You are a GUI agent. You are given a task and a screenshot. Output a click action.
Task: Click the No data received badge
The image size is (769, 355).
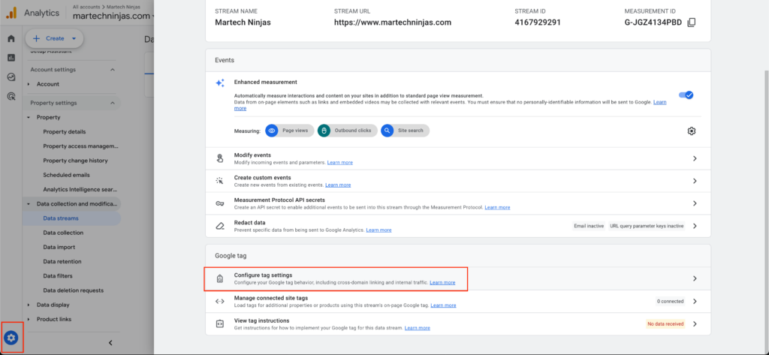(665, 323)
